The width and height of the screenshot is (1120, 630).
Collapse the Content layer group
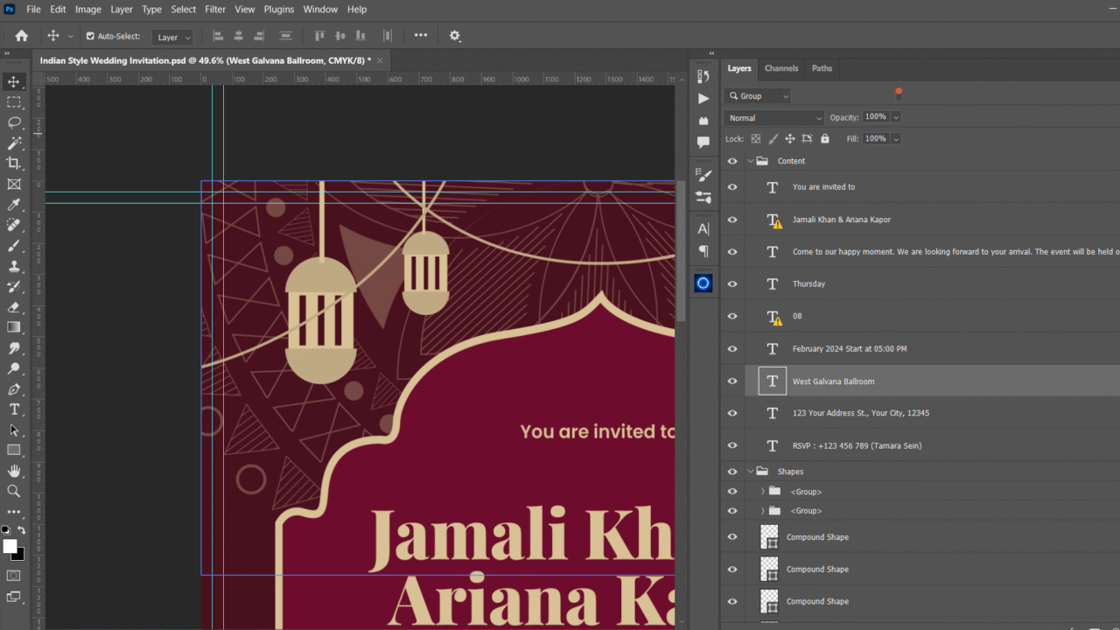click(751, 161)
